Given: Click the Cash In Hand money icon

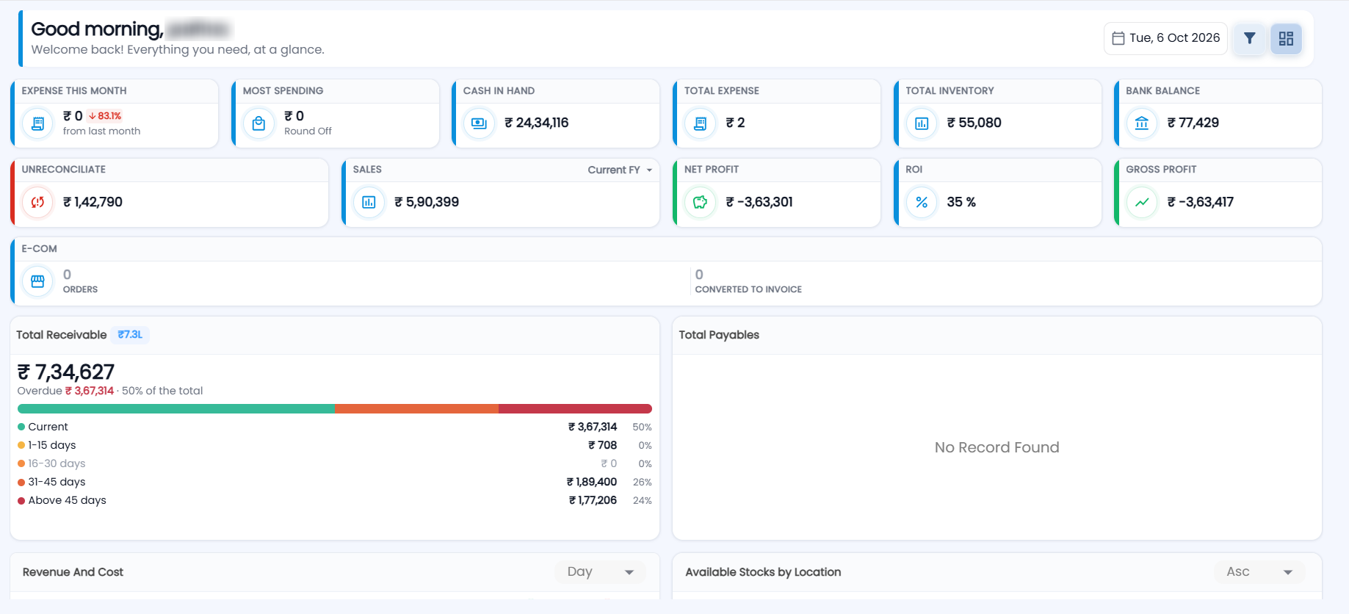Looking at the screenshot, I should pos(480,123).
